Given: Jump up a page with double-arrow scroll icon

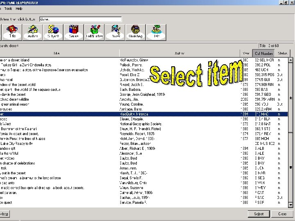Looking at the screenshot, I should coord(290,98).
